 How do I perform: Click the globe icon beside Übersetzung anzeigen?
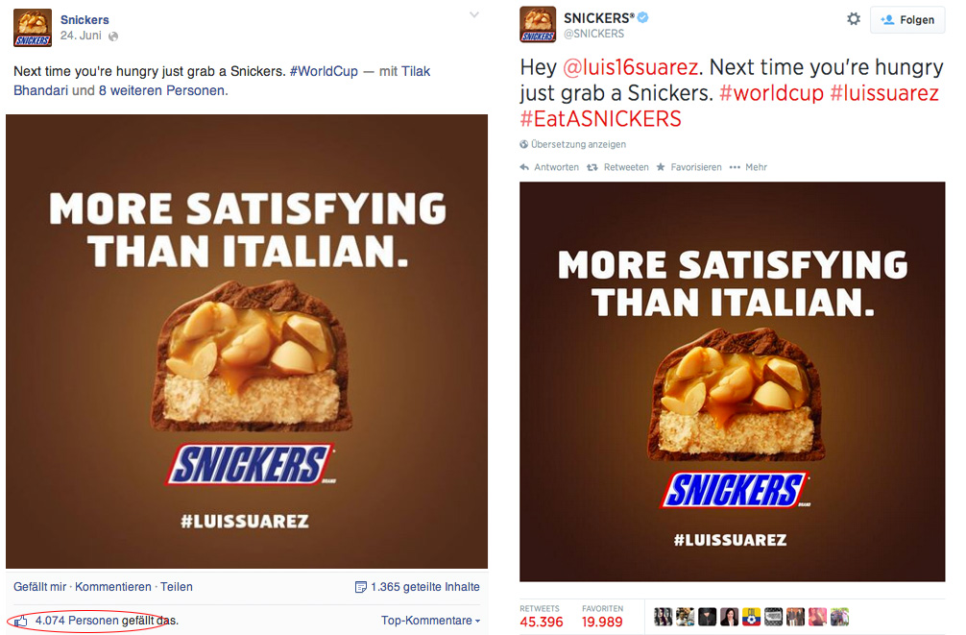[524, 144]
